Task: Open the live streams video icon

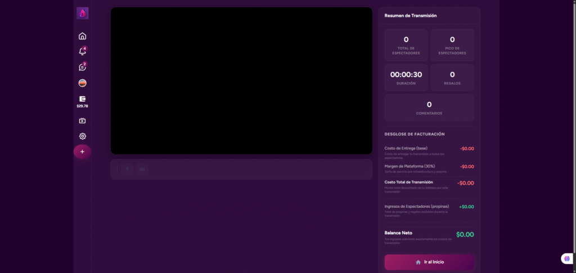Action: 82,120
